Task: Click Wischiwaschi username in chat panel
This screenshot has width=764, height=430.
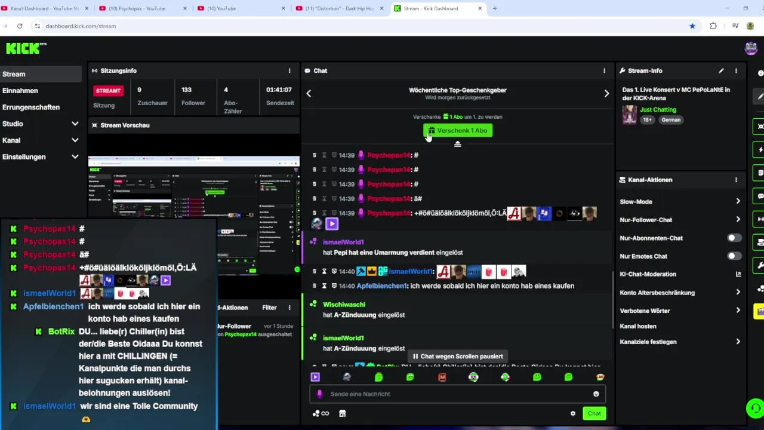Action: click(344, 305)
